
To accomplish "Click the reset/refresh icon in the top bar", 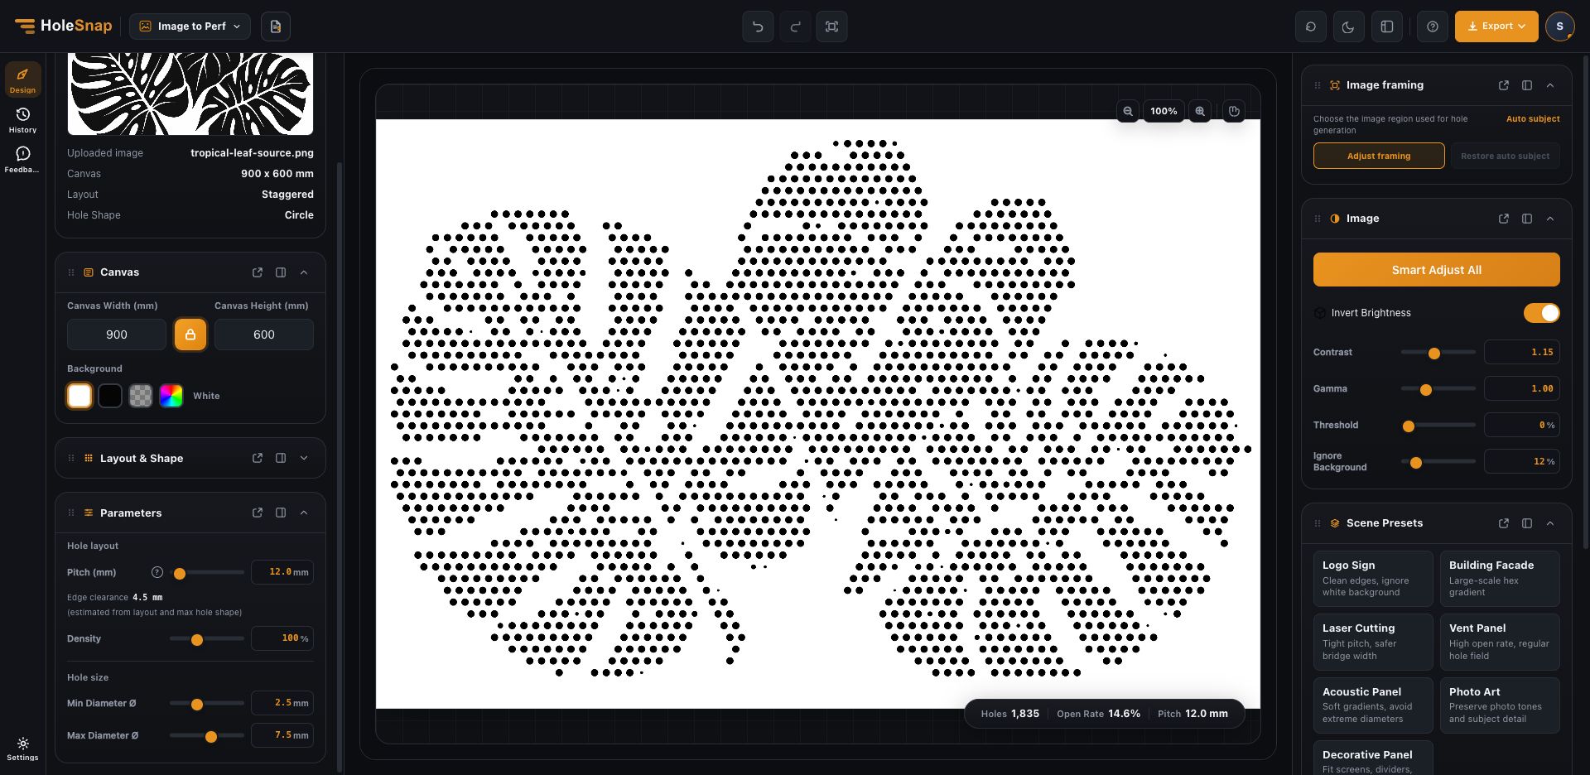I will tap(1311, 26).
